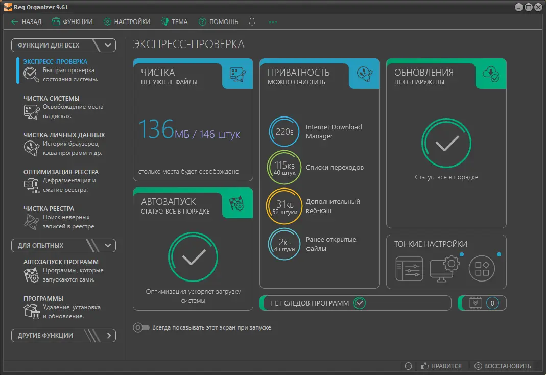Click the personal data cleanup icon in sidebar
546x375 pixels.
(31, 148)
